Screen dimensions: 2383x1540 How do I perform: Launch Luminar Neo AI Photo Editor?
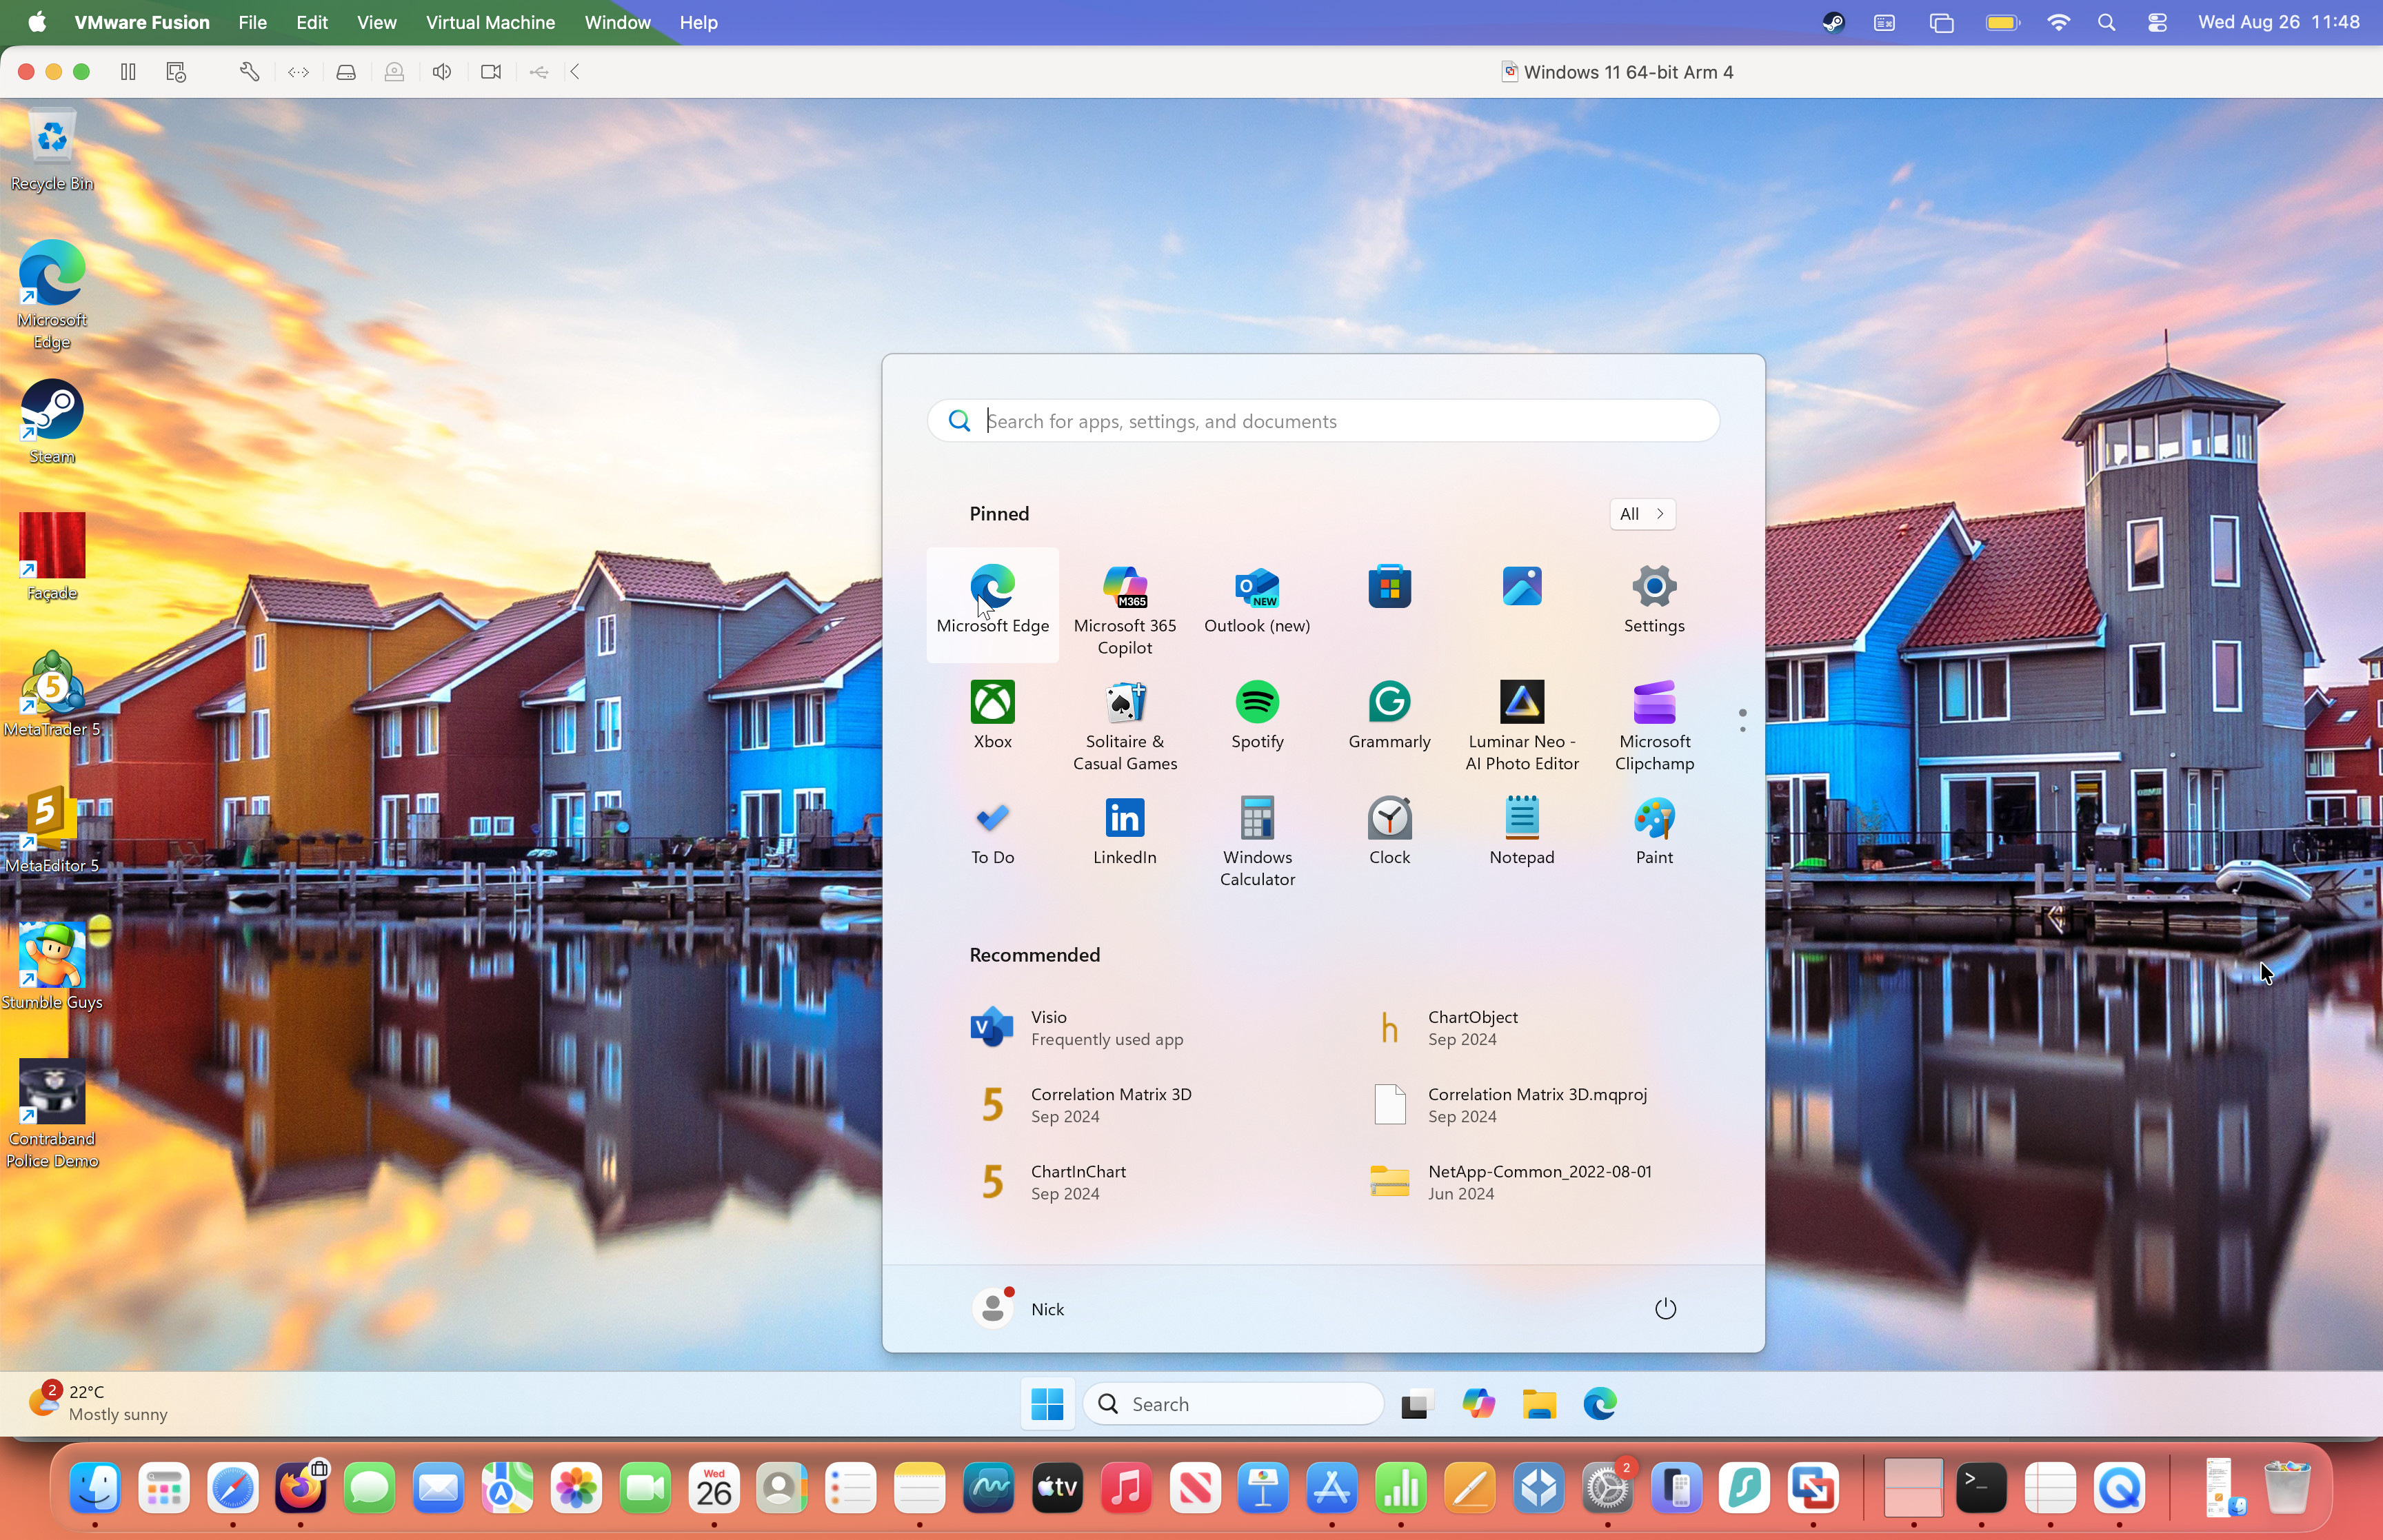[1521, 726]
